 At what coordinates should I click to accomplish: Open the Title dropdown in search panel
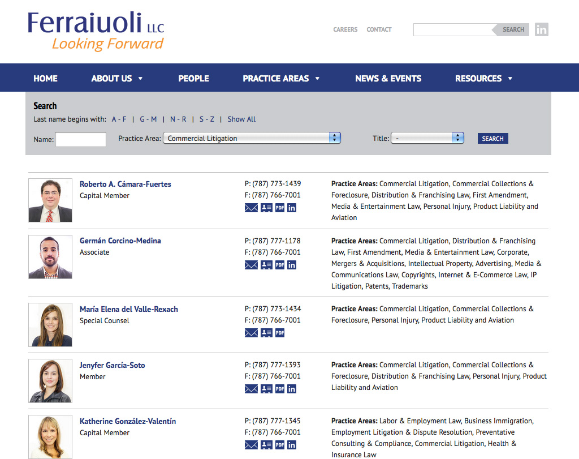[x=427, y=138]
